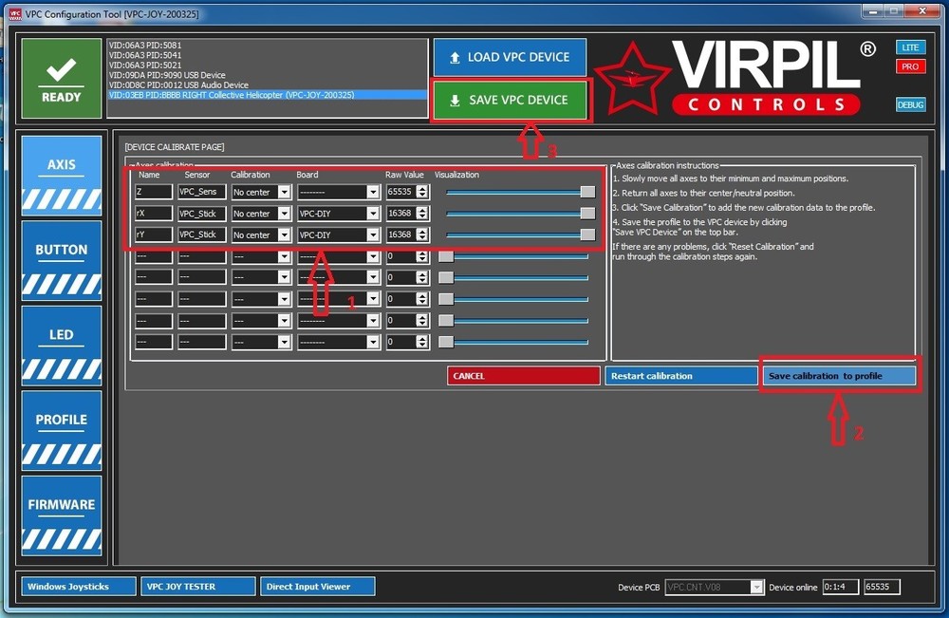Select VID:06A3 PID:5081 device entry
This screenshot has width=949, height=618.
[x=145, y=46]
